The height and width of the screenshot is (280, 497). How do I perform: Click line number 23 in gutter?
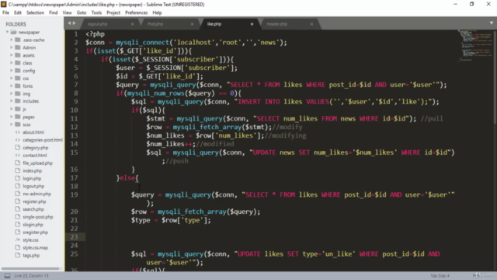pos(75,236)
